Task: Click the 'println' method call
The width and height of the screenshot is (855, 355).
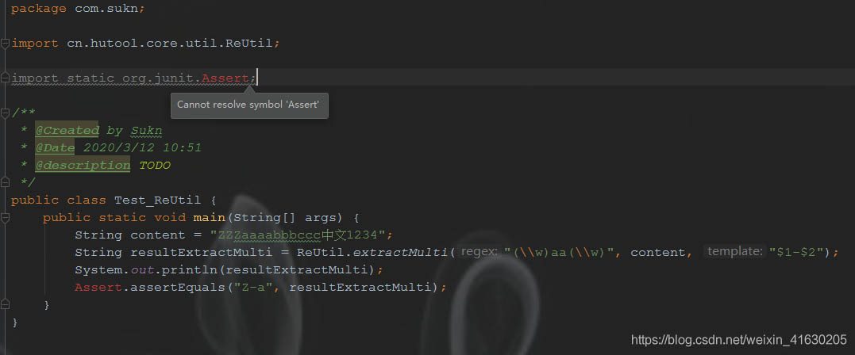Action: tap(189, 270)
